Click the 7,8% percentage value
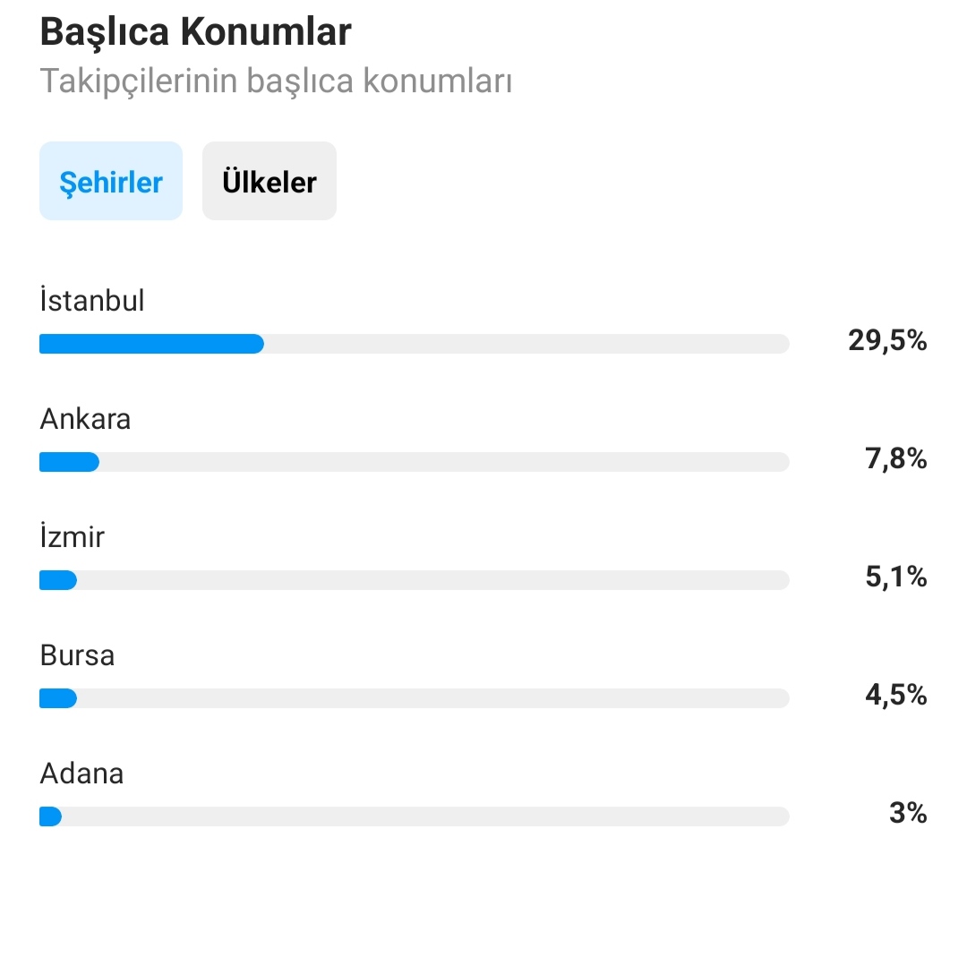Viewport: 967px width, 957px height. [896, 458]
